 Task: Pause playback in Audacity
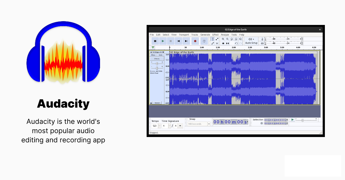(x=155, y=41)
